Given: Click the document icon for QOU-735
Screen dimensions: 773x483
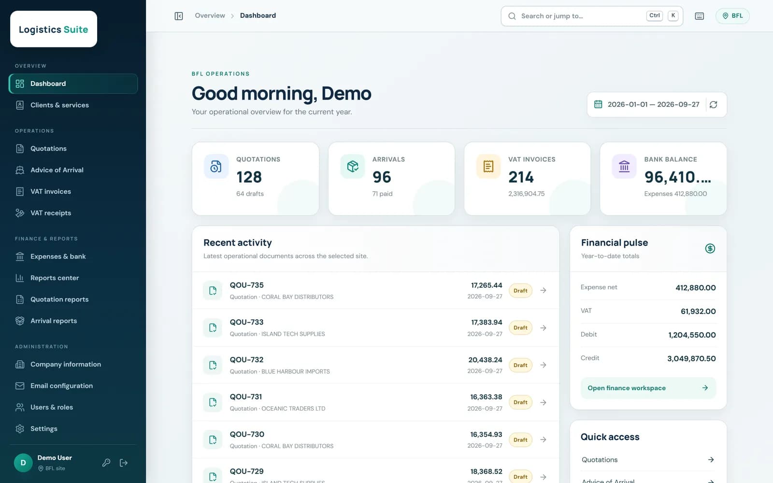Looking at the screenshot, I should pyautogui.click(x=213, y=290).
